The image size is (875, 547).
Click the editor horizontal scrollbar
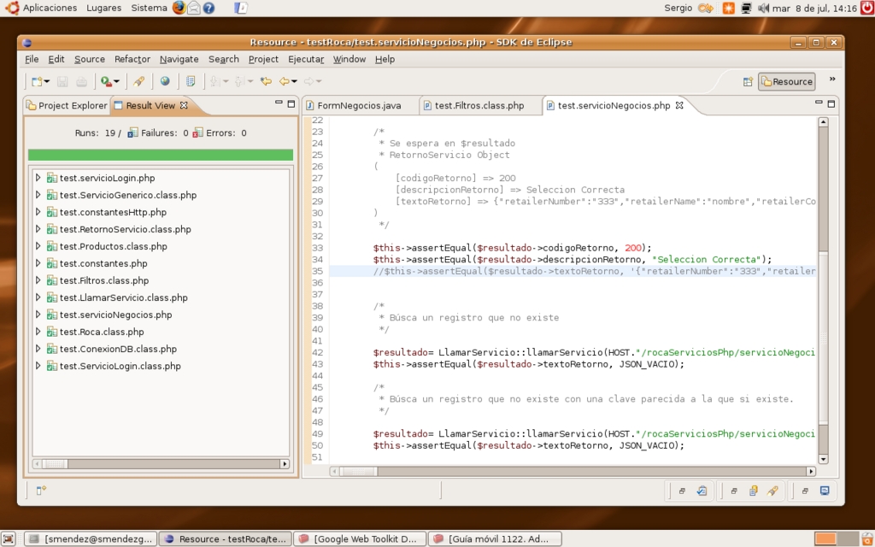click(564, 471)
